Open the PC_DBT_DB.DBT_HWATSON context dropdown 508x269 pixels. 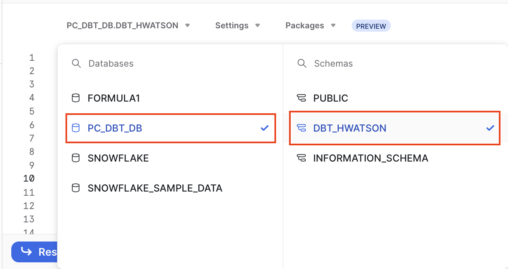(128, 25)
